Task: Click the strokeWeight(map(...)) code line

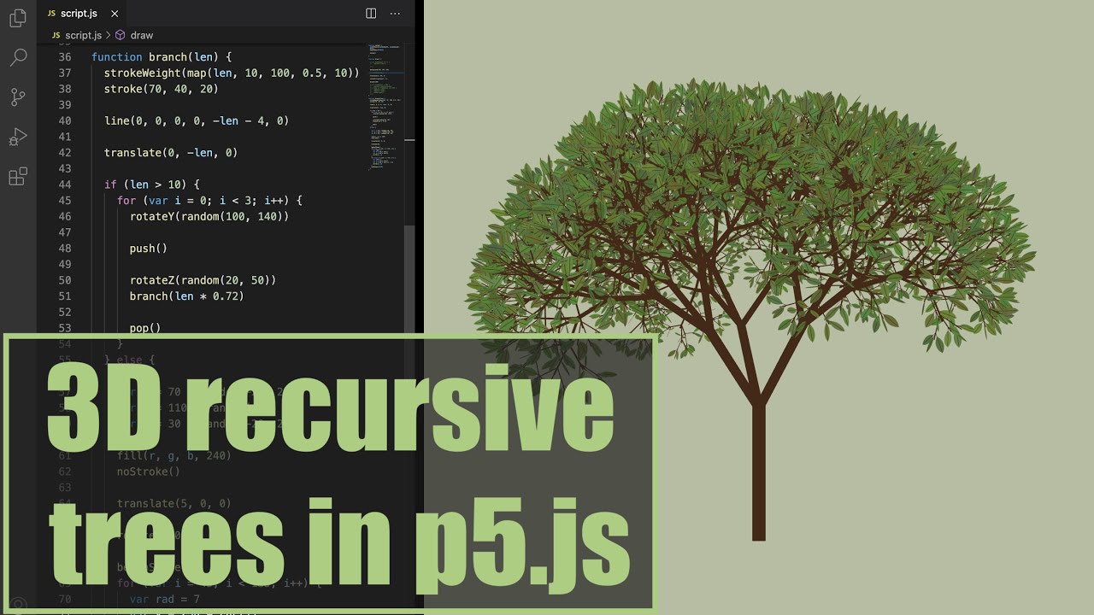Action: point(232,73)
